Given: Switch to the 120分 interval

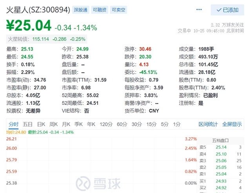Looking at the screenshot, I should (x=106, y=124).
